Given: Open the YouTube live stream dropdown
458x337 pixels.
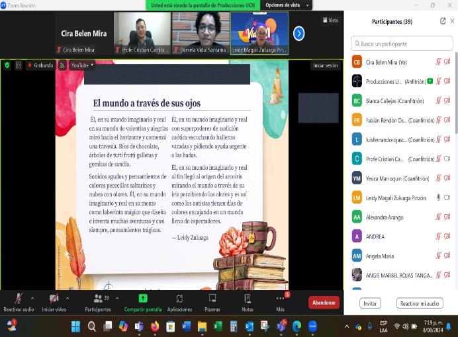Looking at the screenshot, I should click(81, 65).
